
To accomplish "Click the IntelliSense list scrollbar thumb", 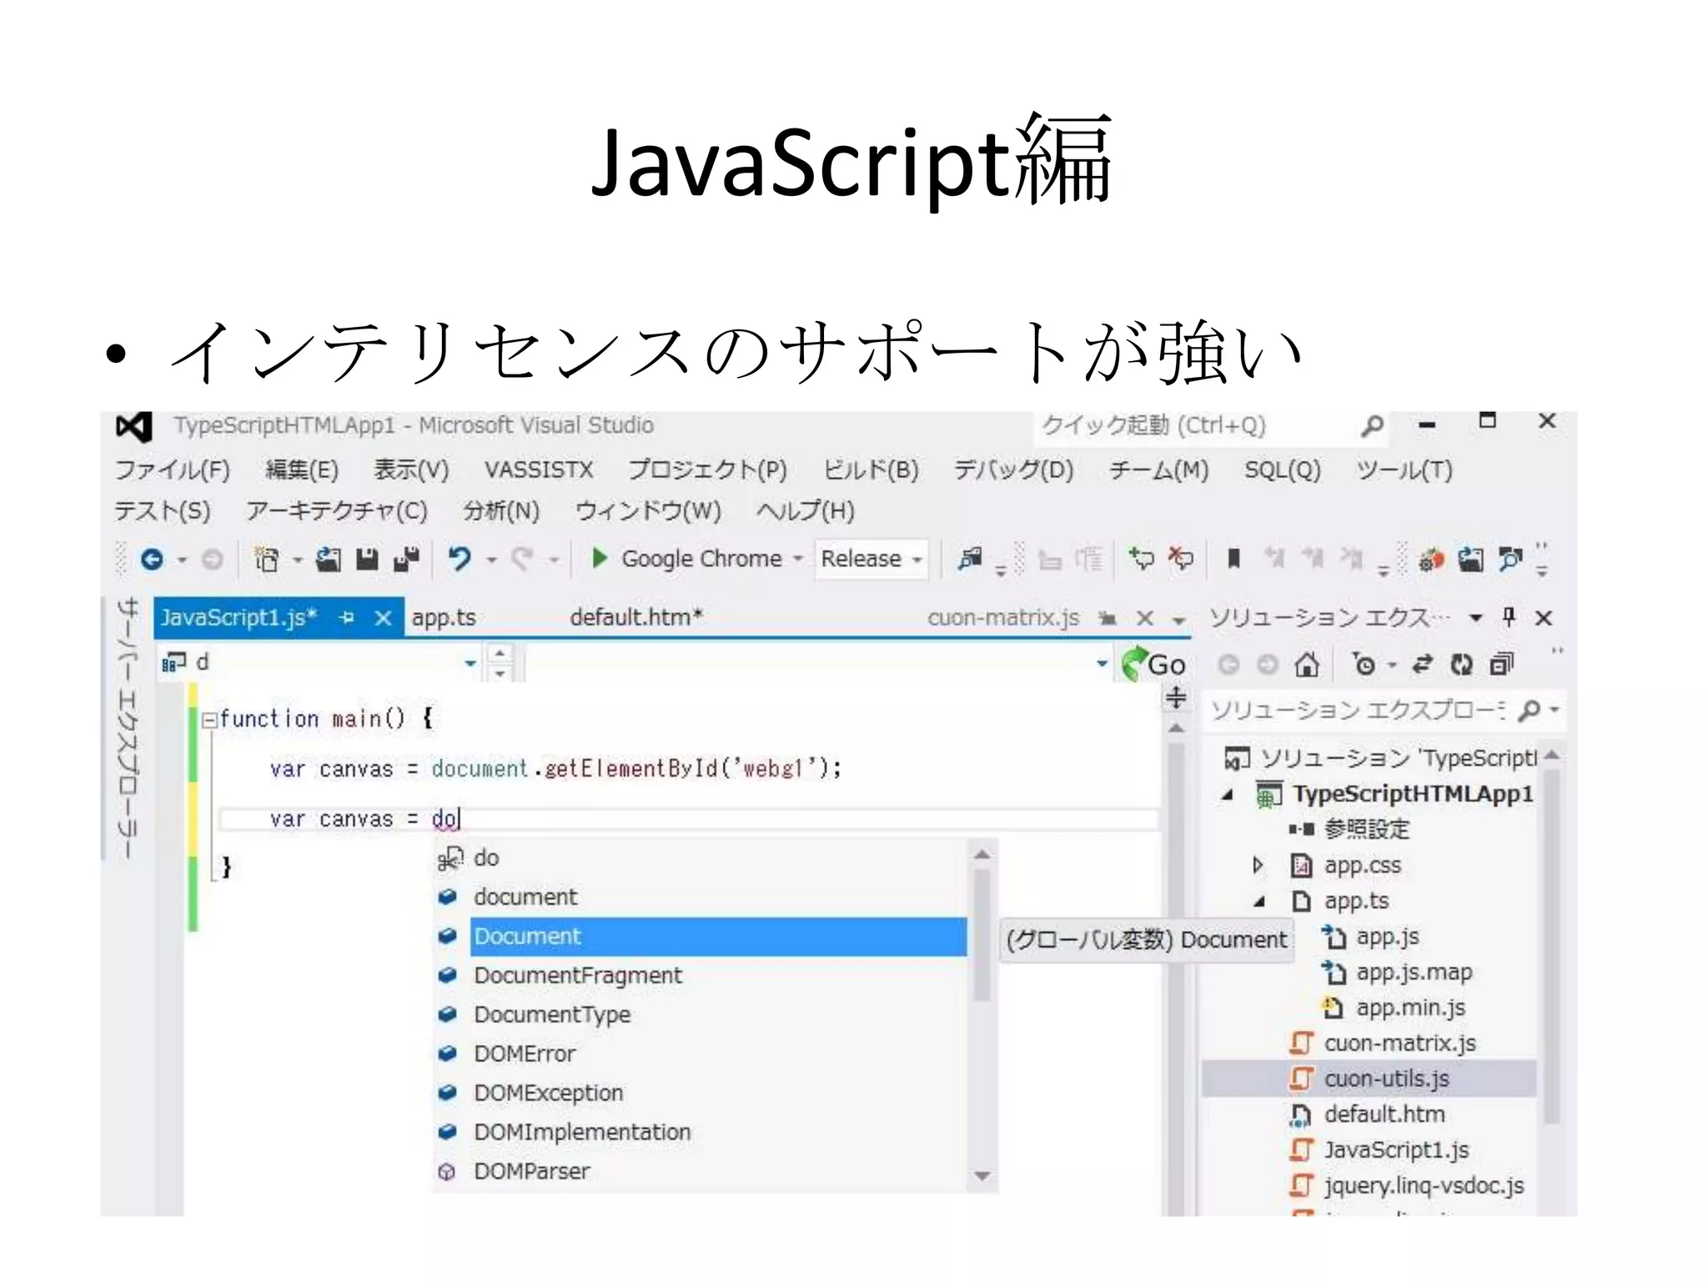I will tap(982, 934).
